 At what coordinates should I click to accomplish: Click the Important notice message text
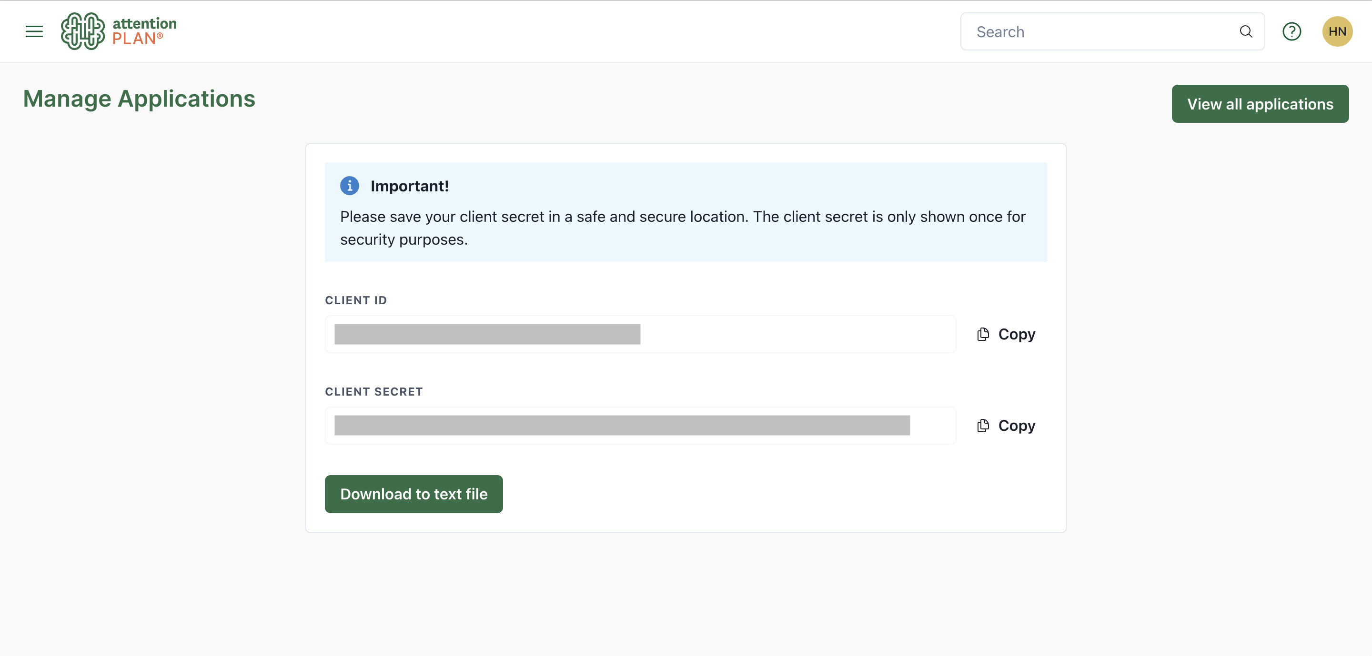click(x=682, y=228)
